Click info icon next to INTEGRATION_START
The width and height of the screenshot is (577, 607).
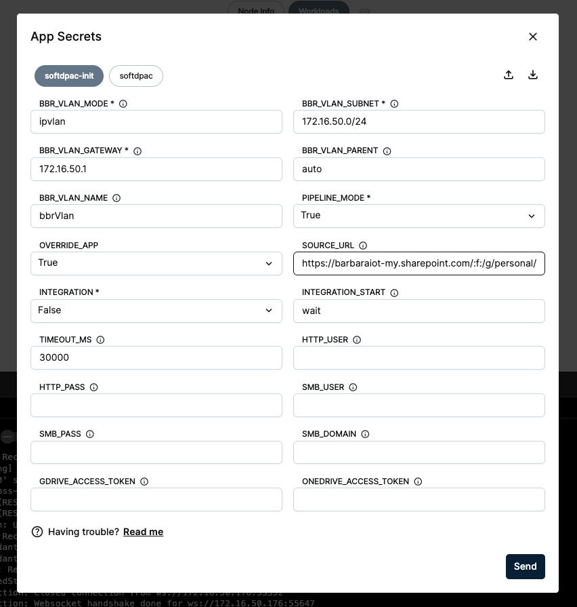394,293
